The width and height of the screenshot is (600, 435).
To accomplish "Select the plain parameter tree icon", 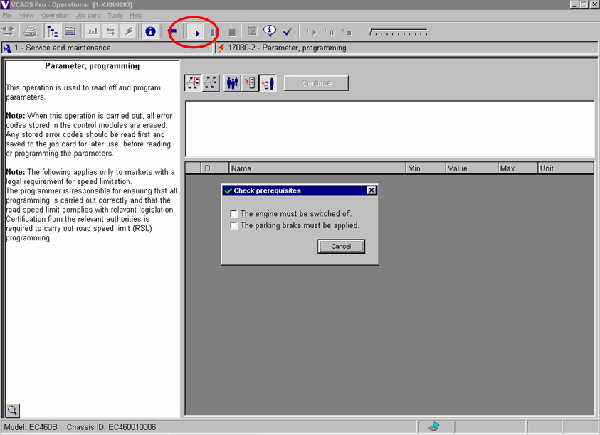I will click(211, 83).
